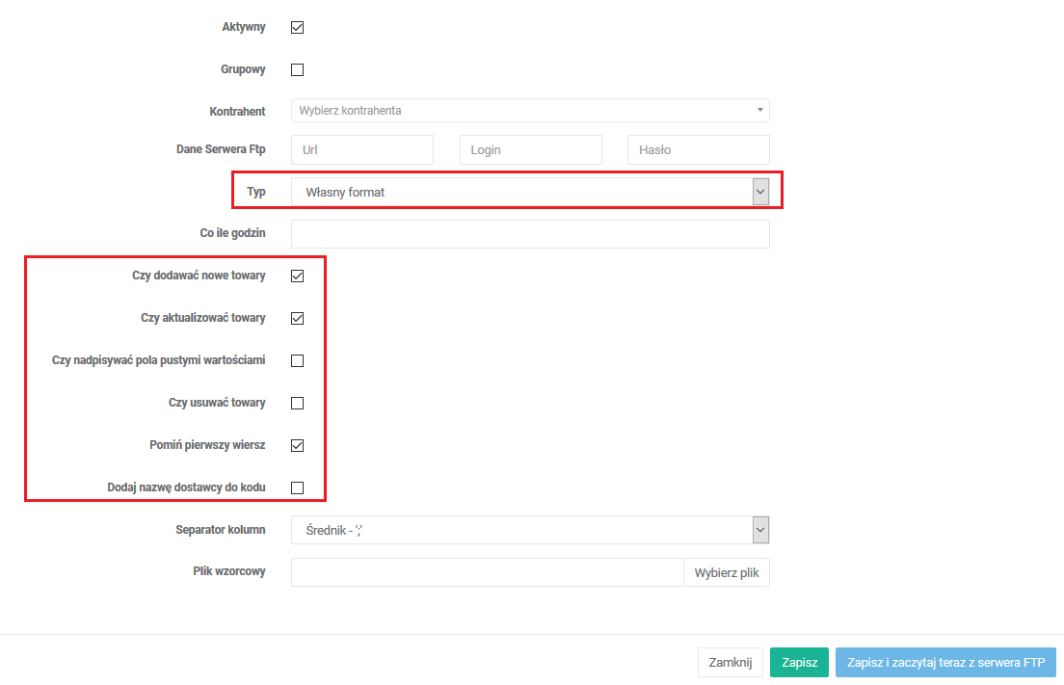Disable Pomiń pierwszy wiersz checkbox
The image size is (1064, 685).
297,445
